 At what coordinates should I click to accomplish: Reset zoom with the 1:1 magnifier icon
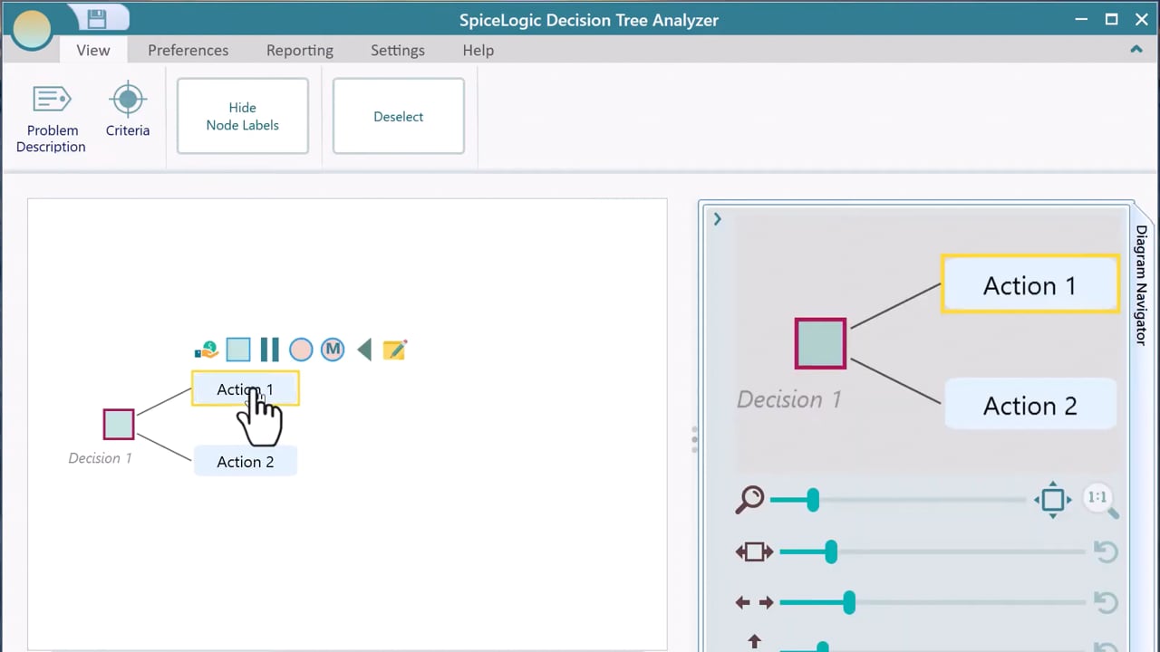[x=1100, y=500]
